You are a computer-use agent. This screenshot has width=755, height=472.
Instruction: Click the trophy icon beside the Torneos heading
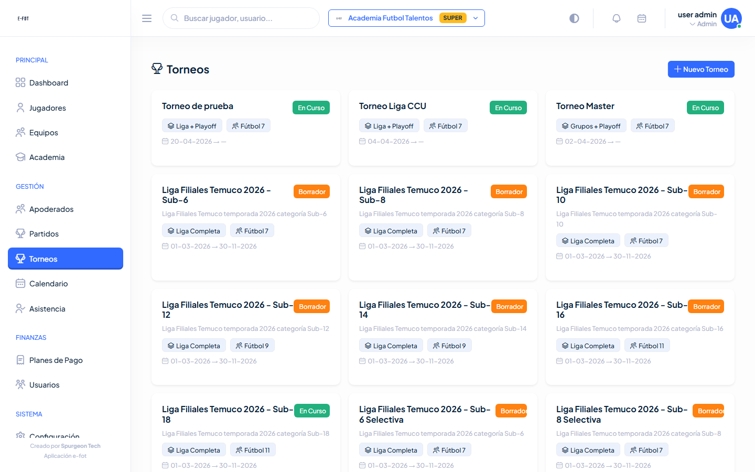click(157, 69)
